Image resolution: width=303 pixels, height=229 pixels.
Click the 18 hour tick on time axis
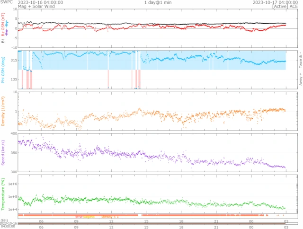pyautogui.click(x=181, y=221)
